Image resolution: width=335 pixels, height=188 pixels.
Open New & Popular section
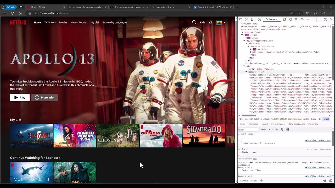[x=79, y=22]
